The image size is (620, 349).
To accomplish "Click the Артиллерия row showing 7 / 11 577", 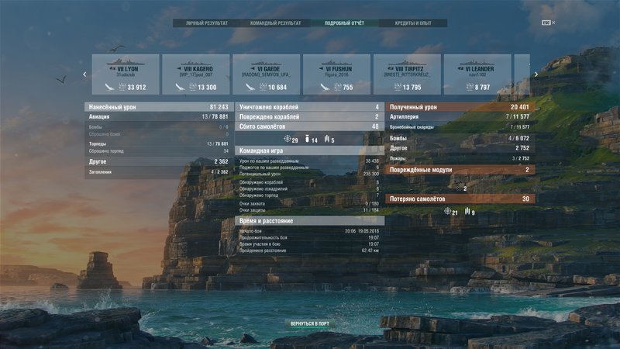I will coord(460,117).
